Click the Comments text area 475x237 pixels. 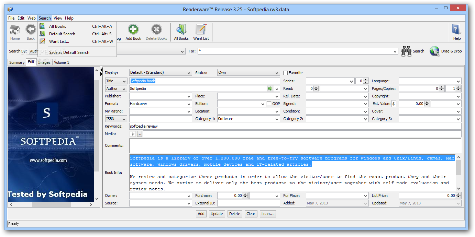[x=295, y=145]
